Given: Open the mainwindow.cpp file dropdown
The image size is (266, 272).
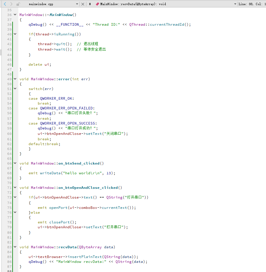Looking at the screenshot, I should 77,4.
